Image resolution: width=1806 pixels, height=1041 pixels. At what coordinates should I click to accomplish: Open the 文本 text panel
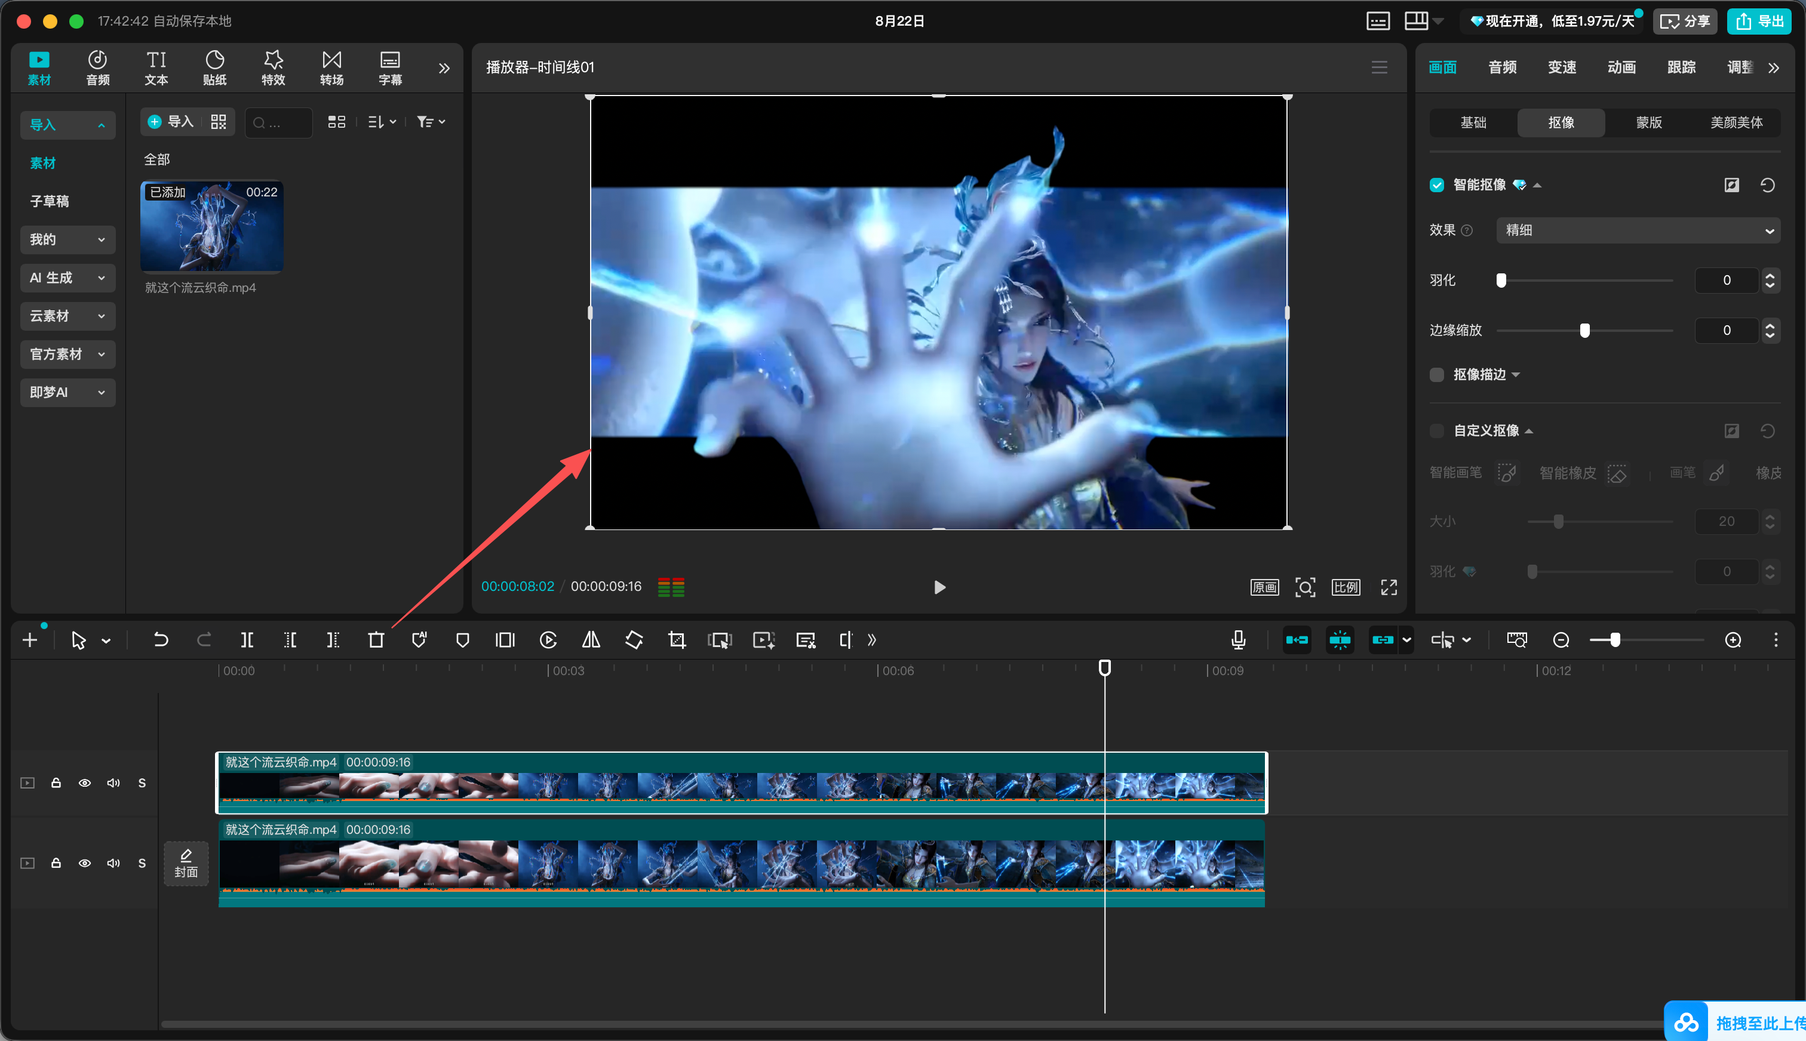coord(156,68)
